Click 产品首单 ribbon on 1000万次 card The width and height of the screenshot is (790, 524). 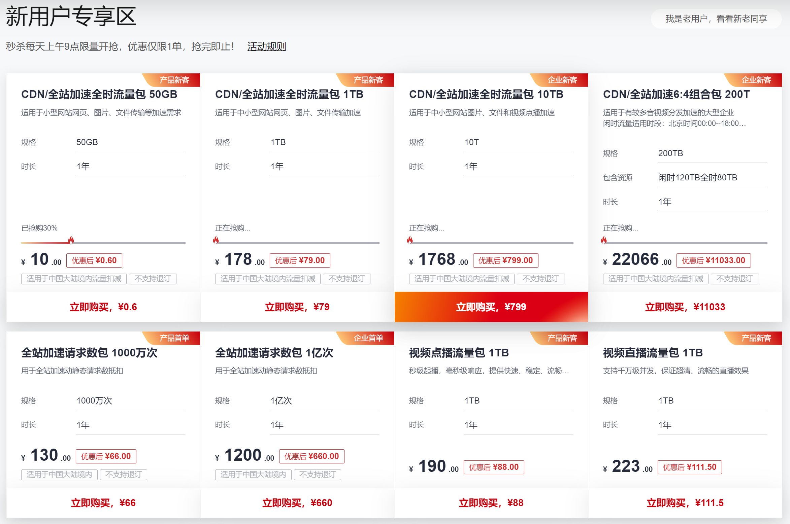(x=174, y=338)
